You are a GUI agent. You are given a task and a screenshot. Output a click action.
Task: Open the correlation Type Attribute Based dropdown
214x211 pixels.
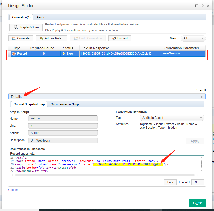point(172,118)
